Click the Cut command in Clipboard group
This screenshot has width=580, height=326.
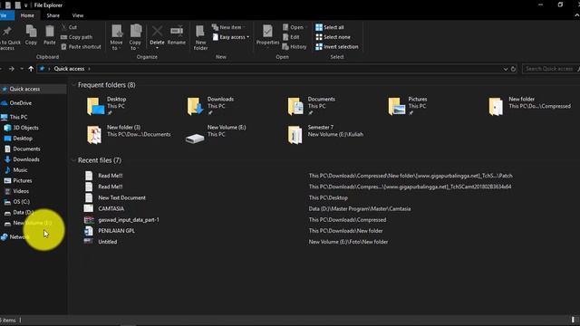pyautogui.click(x=69, y=27)
